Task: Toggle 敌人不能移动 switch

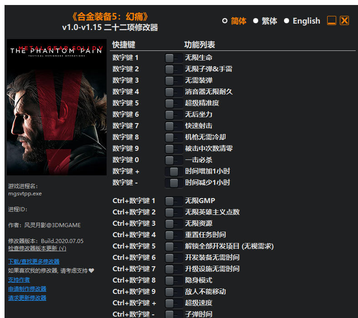Action: coord(174,292)
